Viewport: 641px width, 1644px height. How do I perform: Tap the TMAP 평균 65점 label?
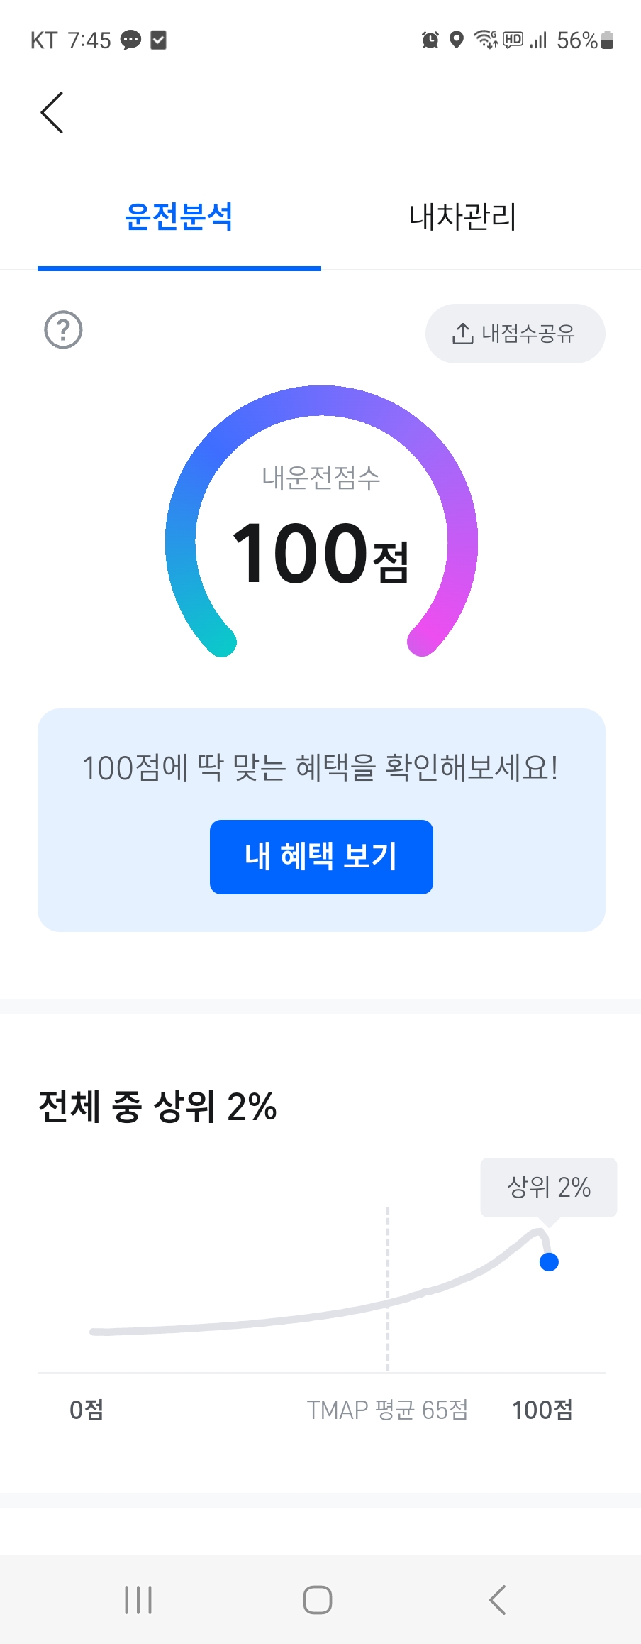click(x=387, y=1410)
